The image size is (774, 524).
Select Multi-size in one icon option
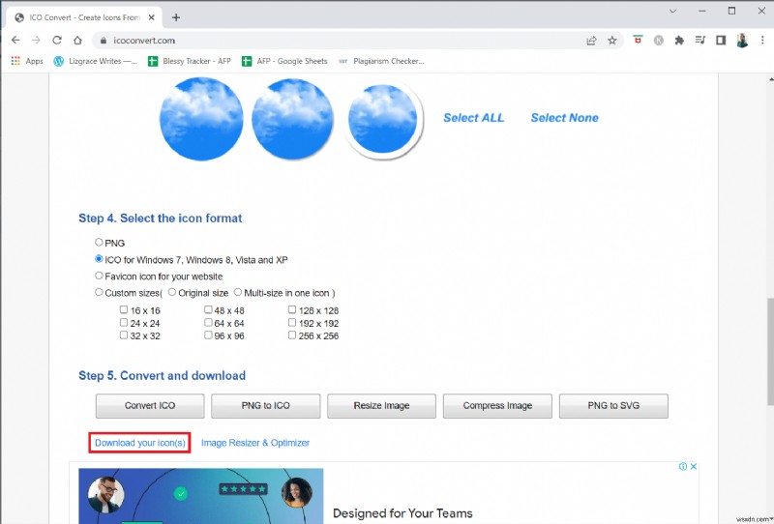coord(238,292)
